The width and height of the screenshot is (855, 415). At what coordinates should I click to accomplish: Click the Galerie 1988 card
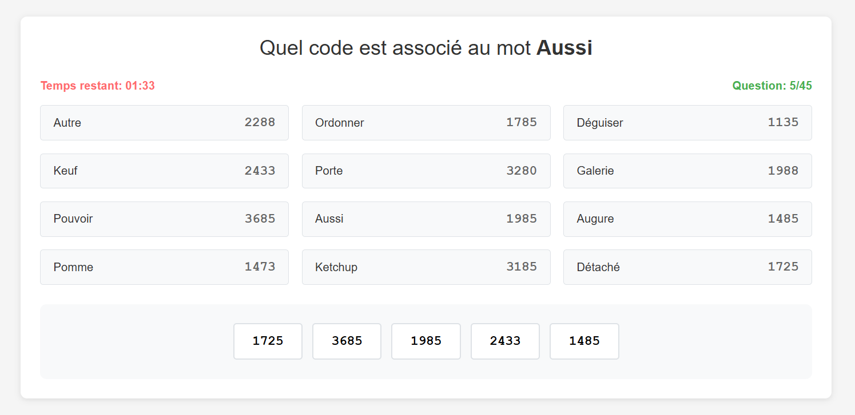point(687,171)
